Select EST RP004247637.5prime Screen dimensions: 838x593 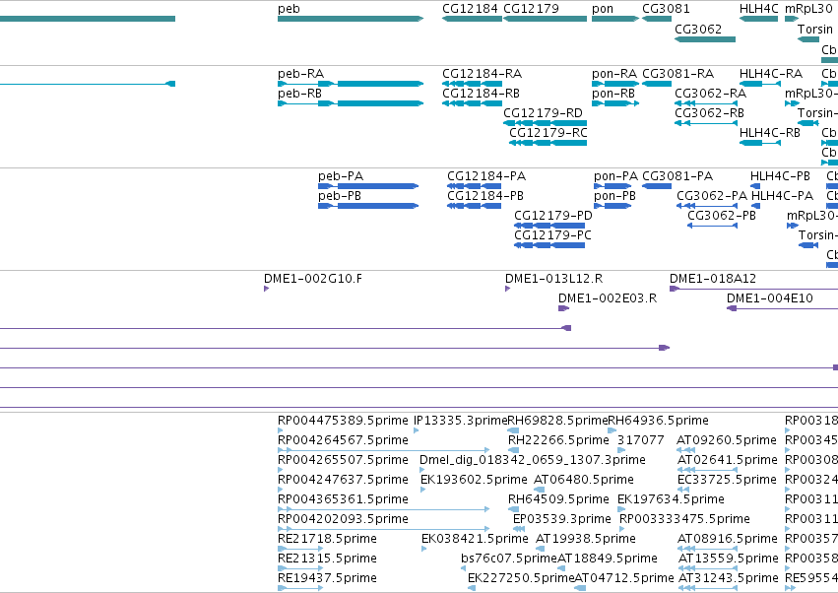[280, 490]
